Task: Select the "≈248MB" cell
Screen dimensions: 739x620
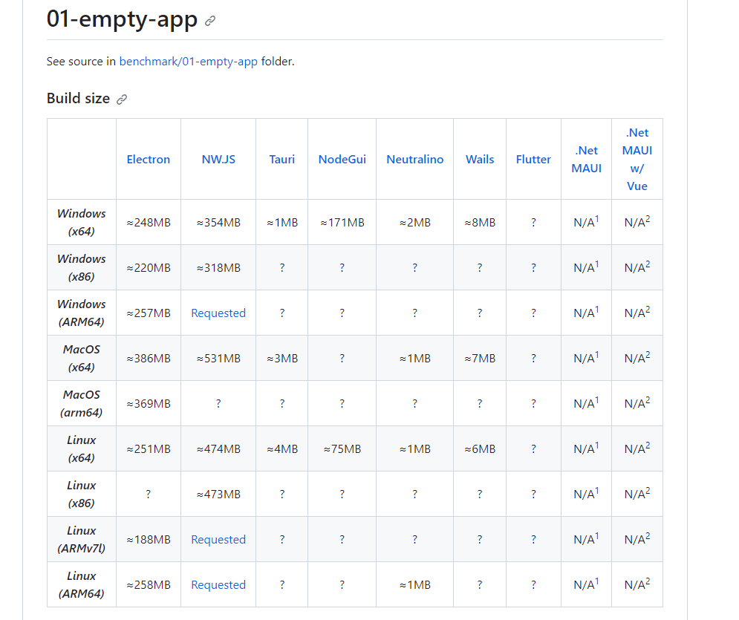Action: [x=149, y=222]
